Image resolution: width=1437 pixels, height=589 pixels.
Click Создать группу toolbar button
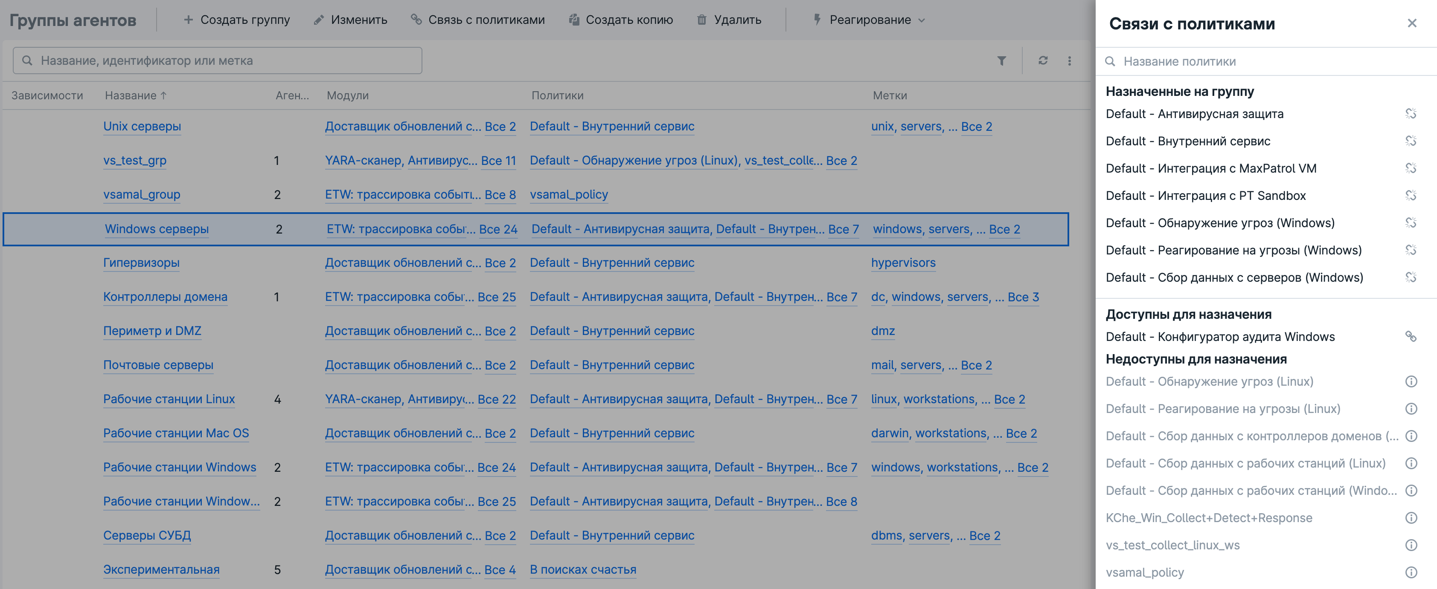coord(236,20)
